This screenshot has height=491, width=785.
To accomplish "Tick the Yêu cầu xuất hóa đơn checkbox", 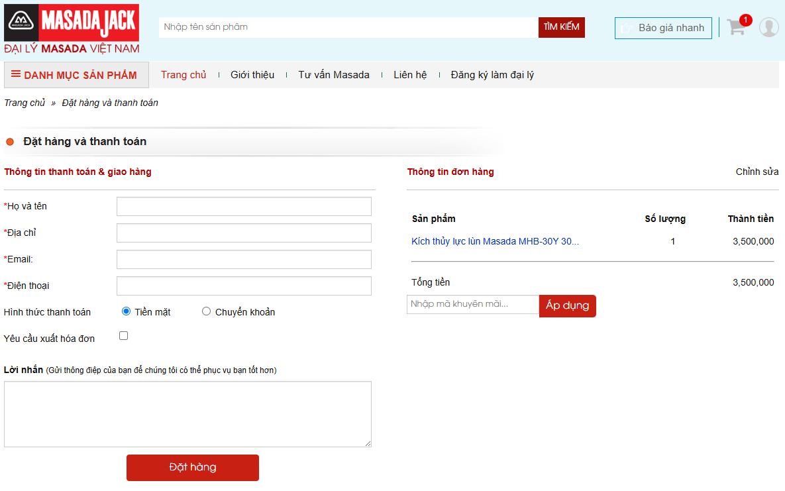I will click(x=124, y=336).
